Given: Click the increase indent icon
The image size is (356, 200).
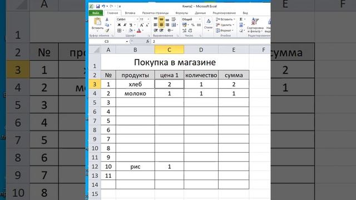Looking at the screenshot, I should [x=161, y=30].
